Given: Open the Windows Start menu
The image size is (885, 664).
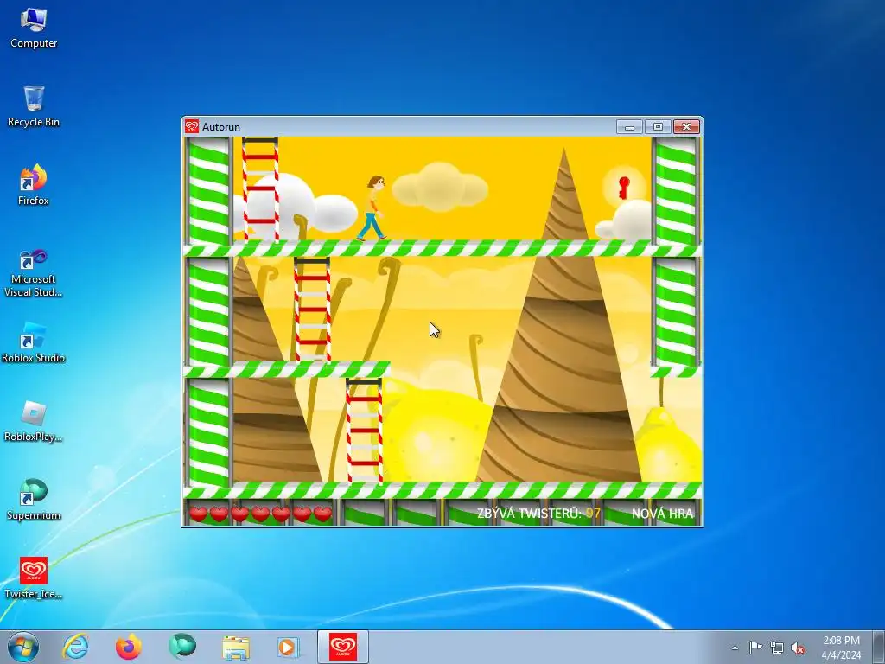Looking at the screenshot, I should pyautogui.click(x=23, y=647).
